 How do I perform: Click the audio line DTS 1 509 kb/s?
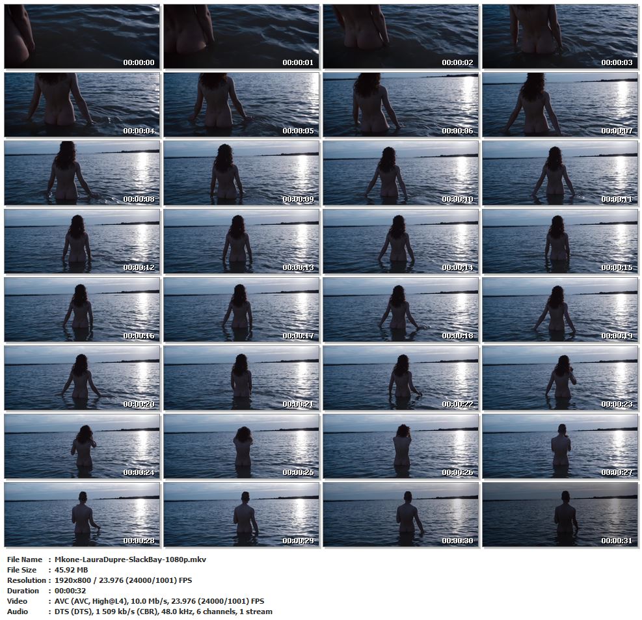pos(163,612)
